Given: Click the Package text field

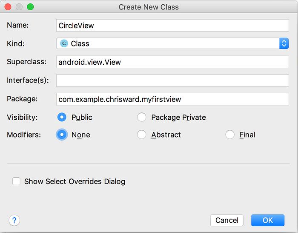Looking at the screenshot, I should pyautogui.click(x=172, y=99).
